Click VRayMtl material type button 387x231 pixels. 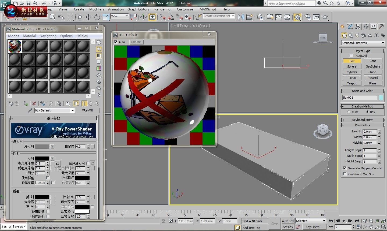pyautogui.click(x=87, y=110)
